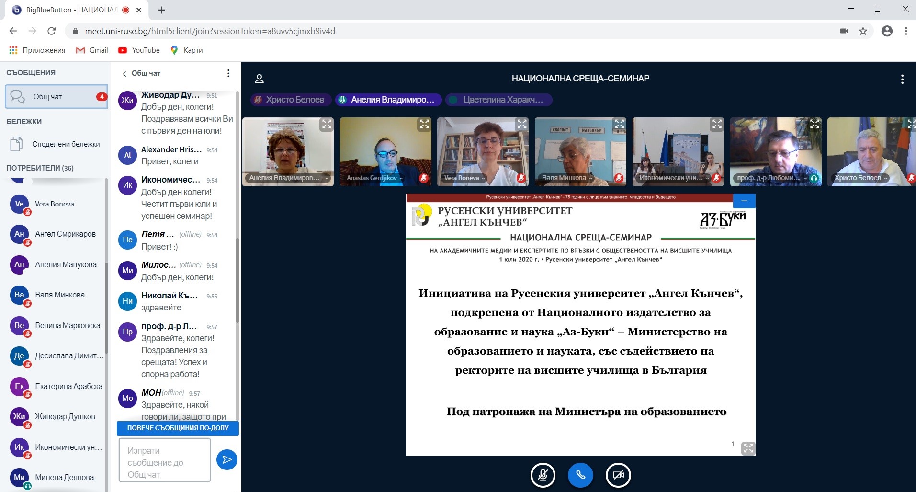Open Общ чат public chat
Viewport: 916px width, 492px height.
tap(56, 97)
